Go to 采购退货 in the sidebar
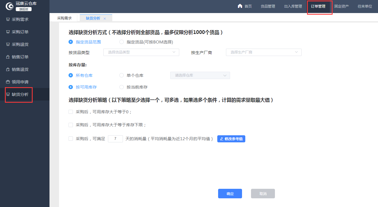 [x=25, y=45]
